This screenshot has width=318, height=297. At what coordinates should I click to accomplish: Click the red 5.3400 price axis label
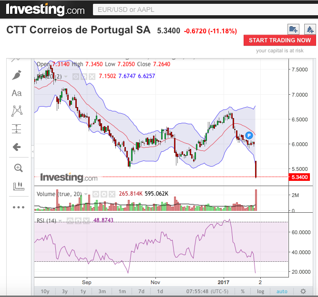click(299, 177)
